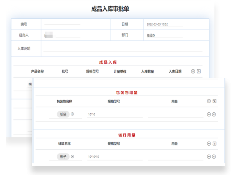Screen dimensions: 233x175
Task: Select the 瓶子 auxiliary material tag
Action: (63, 157)
